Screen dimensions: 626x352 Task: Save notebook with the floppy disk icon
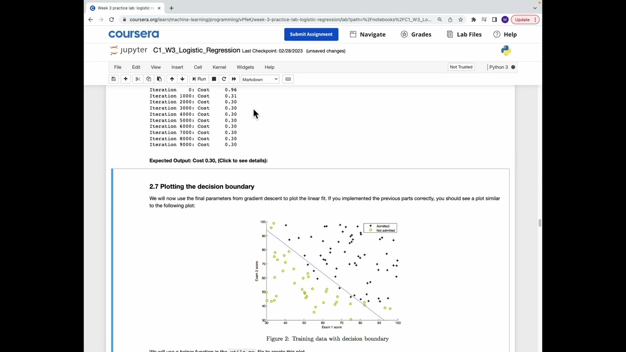click(x=113, y=79)
